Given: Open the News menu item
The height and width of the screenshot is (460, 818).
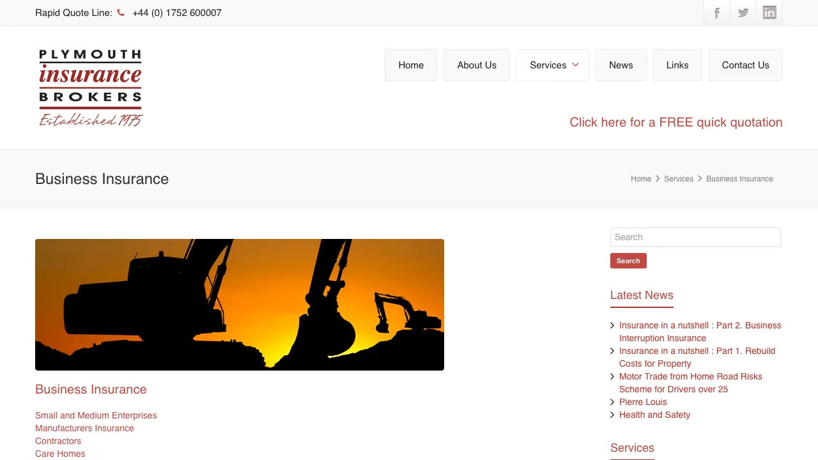Looking at the screenshot, I should (621, 65).
